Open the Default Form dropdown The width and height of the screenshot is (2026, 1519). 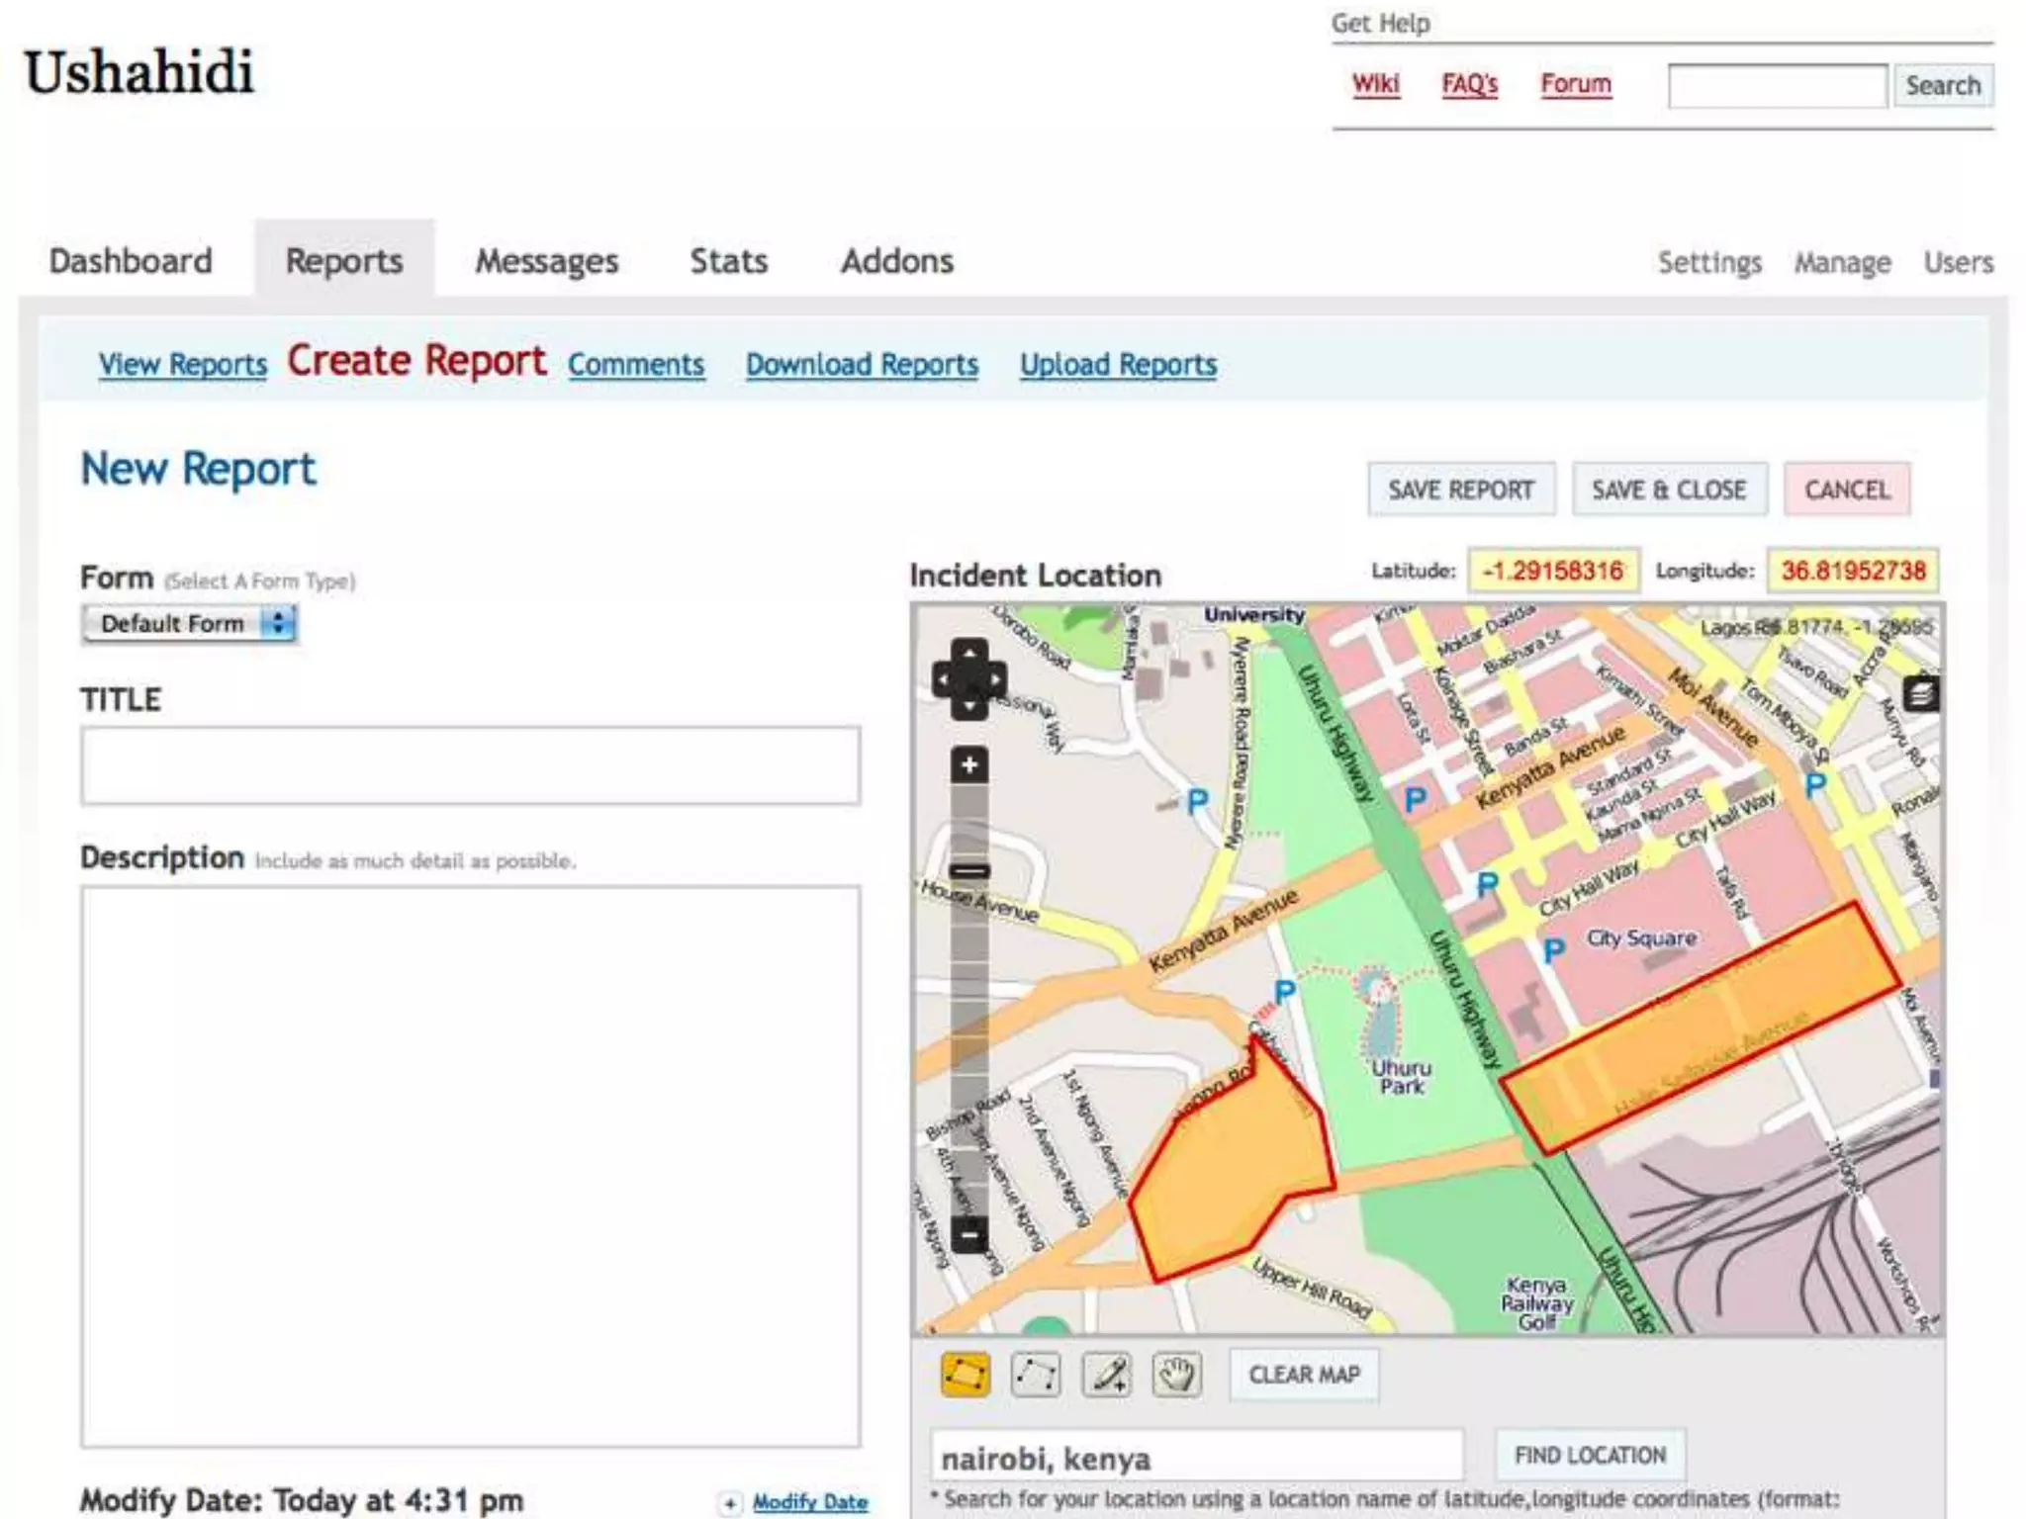190,624
